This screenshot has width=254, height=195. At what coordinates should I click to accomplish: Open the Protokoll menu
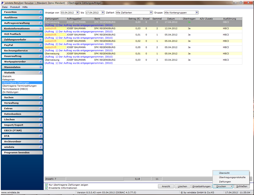[x=15, y=7]
